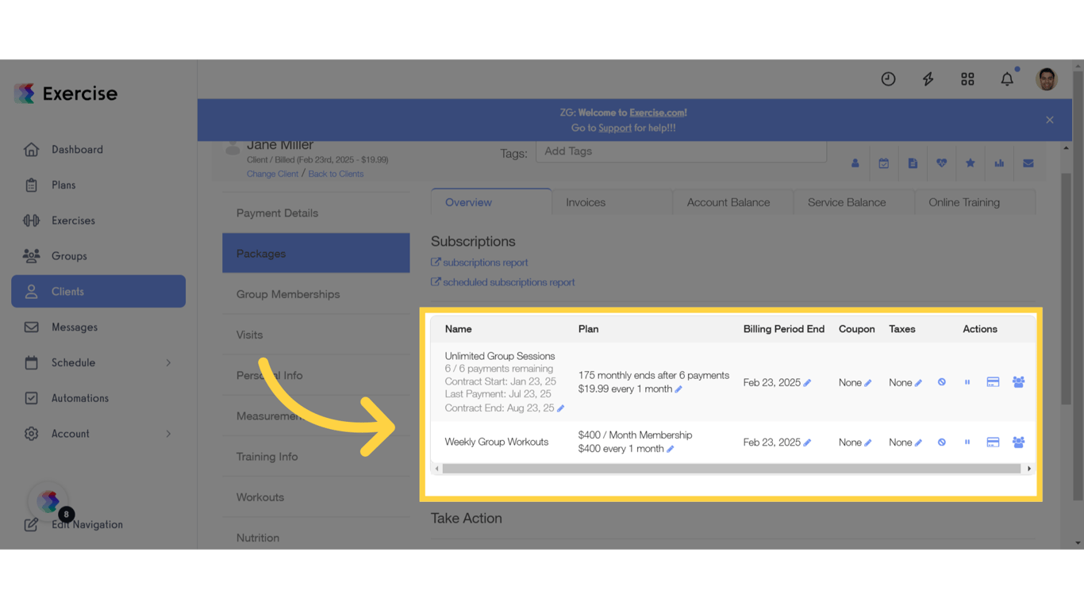The height and width of the screenshot is (609, 1084).
Task: Click group members icon for Unlimited Group Sessions
Action: click(x=1018, y=382)
